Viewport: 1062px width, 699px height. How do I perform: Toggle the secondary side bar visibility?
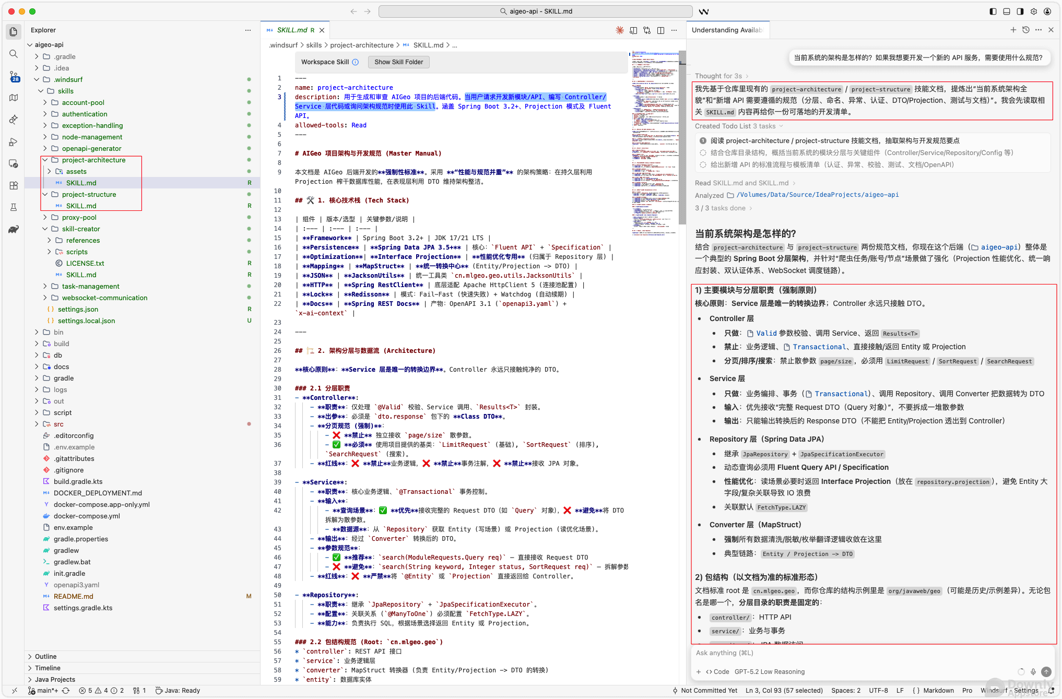[1020, 11]
